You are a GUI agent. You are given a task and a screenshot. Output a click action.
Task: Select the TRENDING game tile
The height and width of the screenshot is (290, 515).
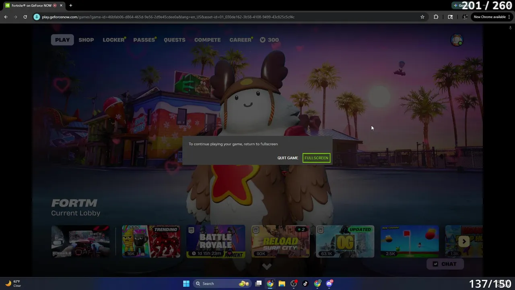pyautogui.click(x=151, y=241)
